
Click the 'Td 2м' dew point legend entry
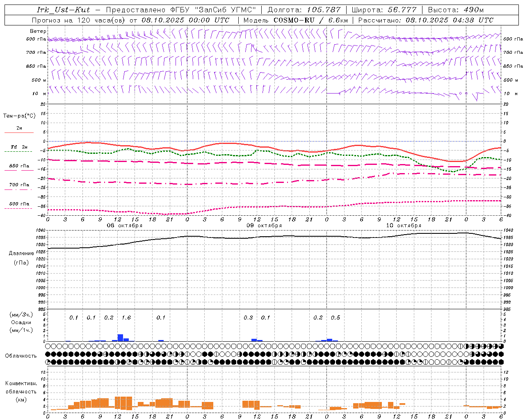tap(19, 147)
